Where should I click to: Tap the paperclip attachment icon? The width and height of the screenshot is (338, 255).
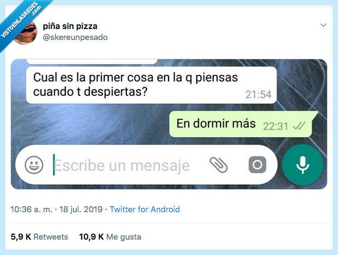click(x=218, y=165)
